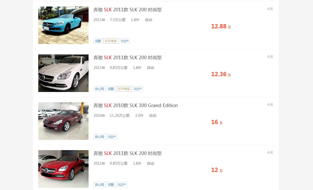
Task: Click the 16 万 price
Action: [x=217, y=122]
